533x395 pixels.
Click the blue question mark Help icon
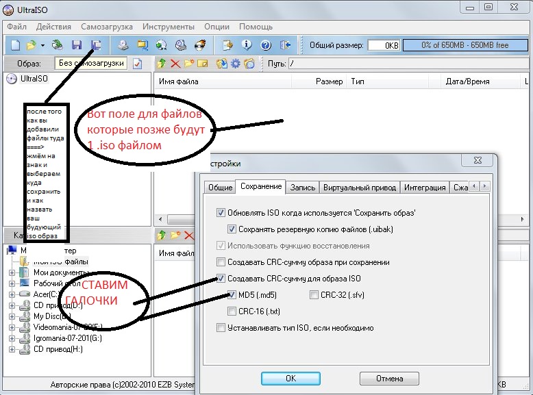point(266,44)
